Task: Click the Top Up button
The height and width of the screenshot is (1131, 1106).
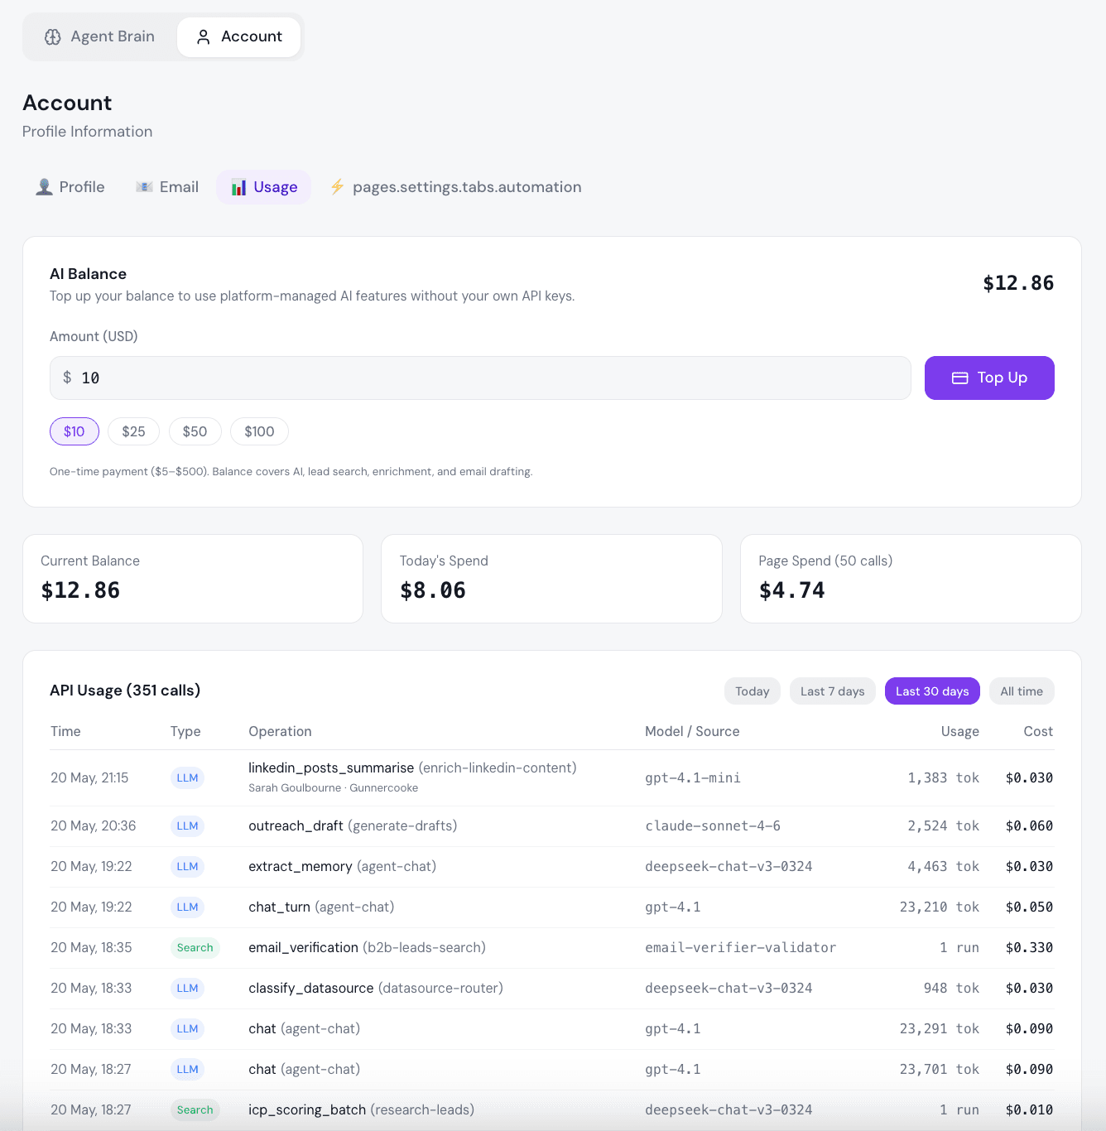Action: [x=989, y=378]
